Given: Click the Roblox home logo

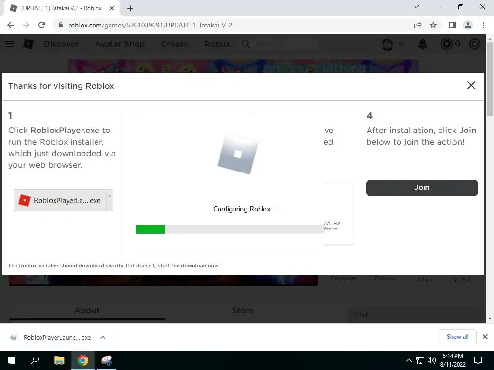Looking at the screenshot, I should (x=28, y=44).
